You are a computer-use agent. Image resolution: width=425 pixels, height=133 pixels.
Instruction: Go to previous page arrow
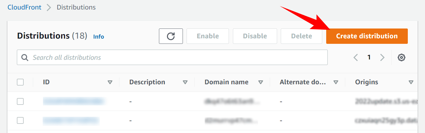click(x=356, y=57)
